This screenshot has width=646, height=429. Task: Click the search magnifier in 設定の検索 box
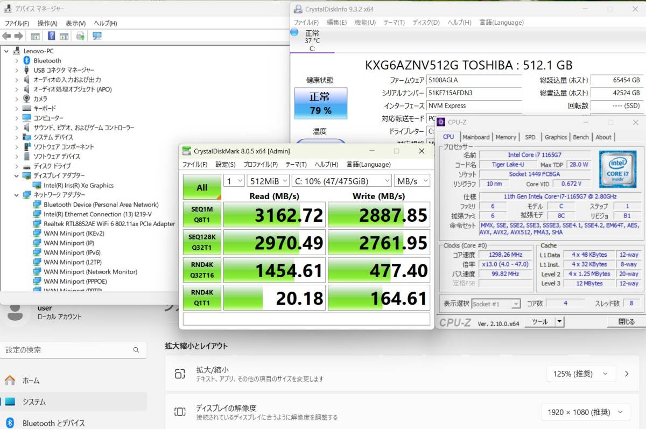pos(137,350)
